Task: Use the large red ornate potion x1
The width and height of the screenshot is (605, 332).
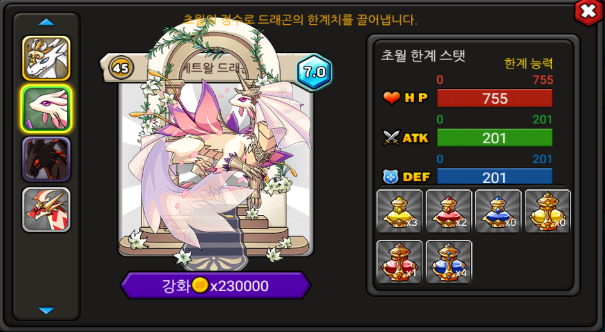Action: pyautogui.click(x=399, y=262)
